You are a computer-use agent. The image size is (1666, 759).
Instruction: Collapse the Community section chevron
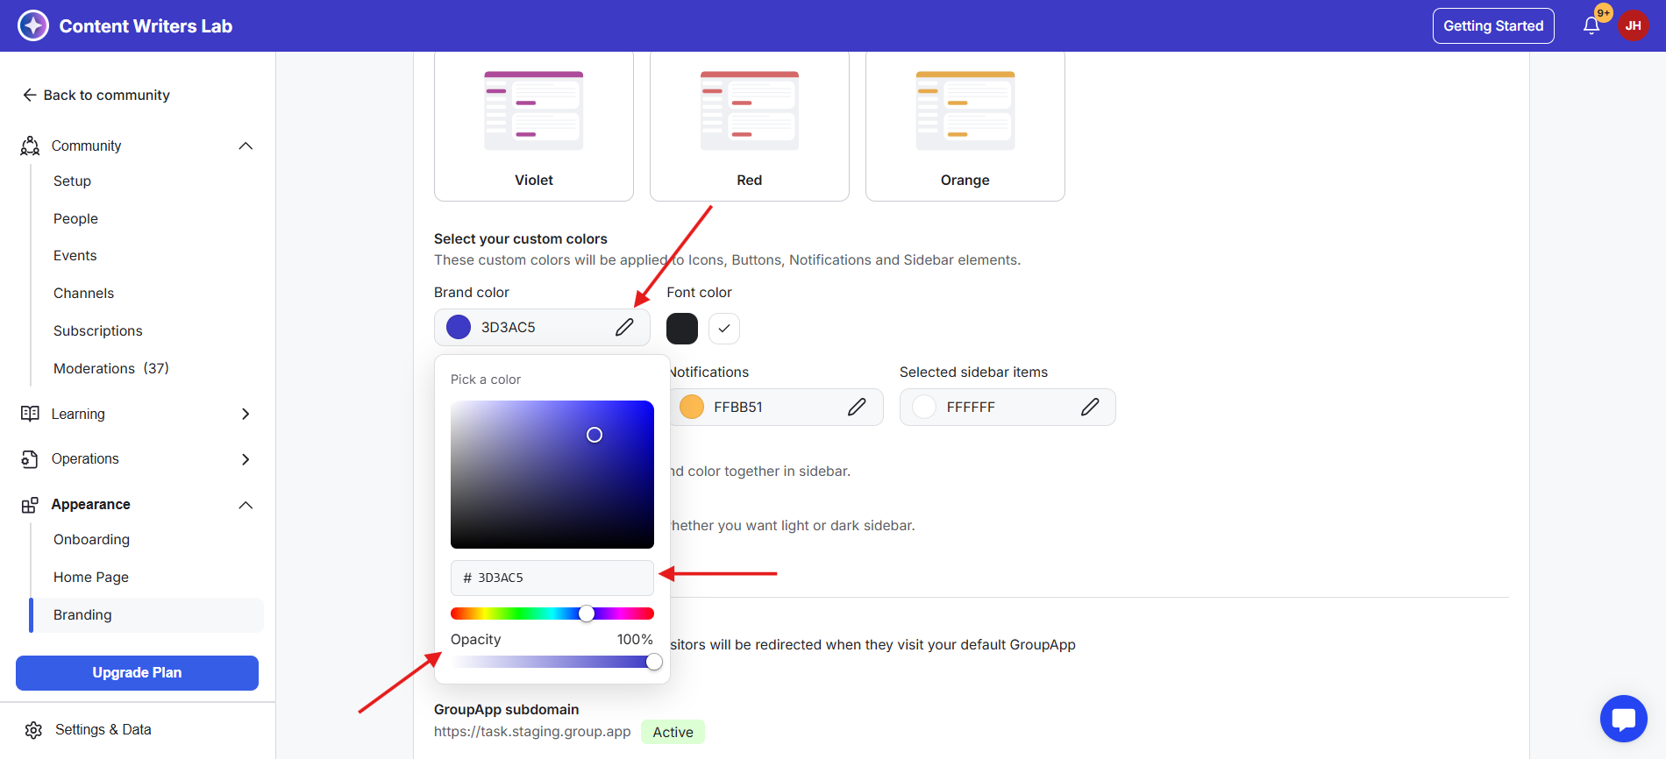pos(246,145)
